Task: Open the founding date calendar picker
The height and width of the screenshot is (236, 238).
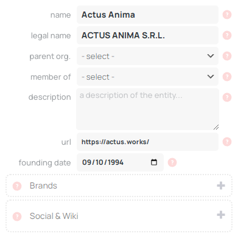Action: (154, 162)
